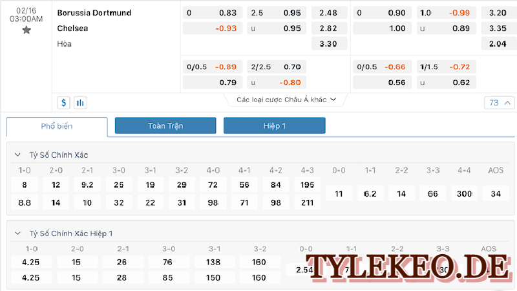Screen dimensions: 517x291
Task: Select first-half Chelsea handicap 1.00
Action: (382, 28)
